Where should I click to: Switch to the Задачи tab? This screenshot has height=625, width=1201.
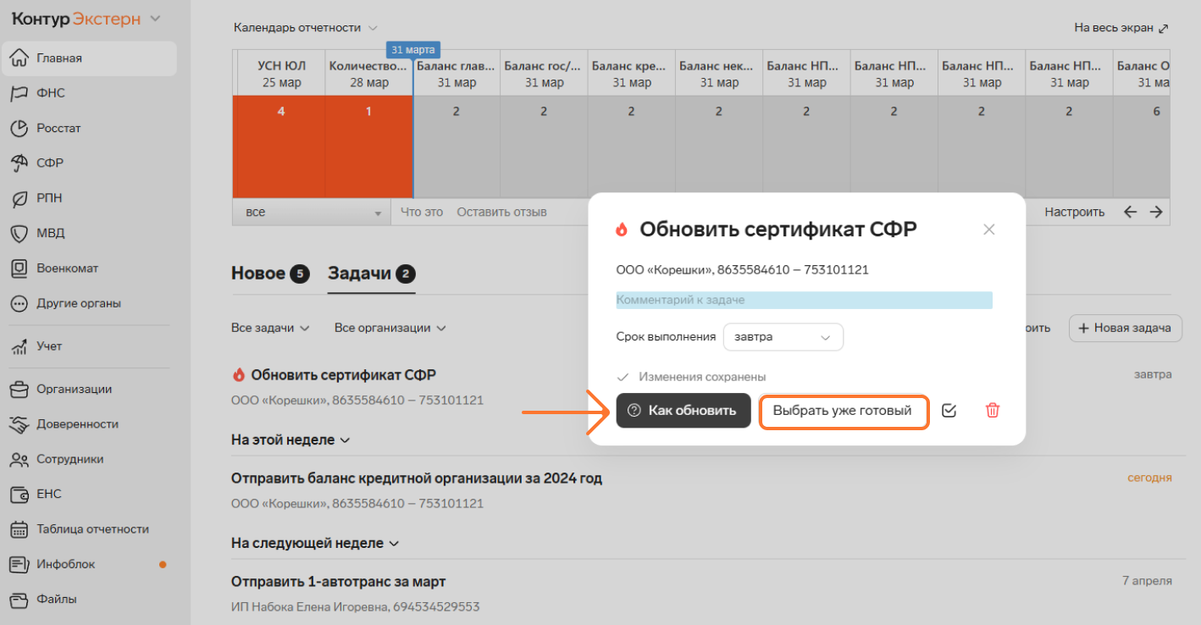tap(371, 274)
